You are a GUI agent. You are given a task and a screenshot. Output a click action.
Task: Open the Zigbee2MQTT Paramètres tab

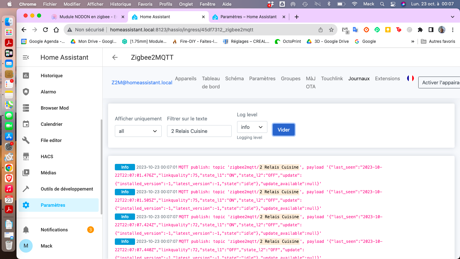[x=262, y=78]
